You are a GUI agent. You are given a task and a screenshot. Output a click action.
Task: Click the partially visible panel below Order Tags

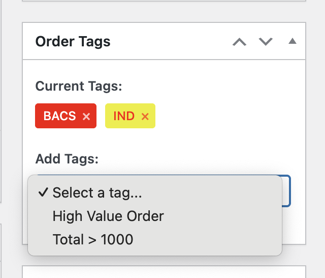point(164,272)
